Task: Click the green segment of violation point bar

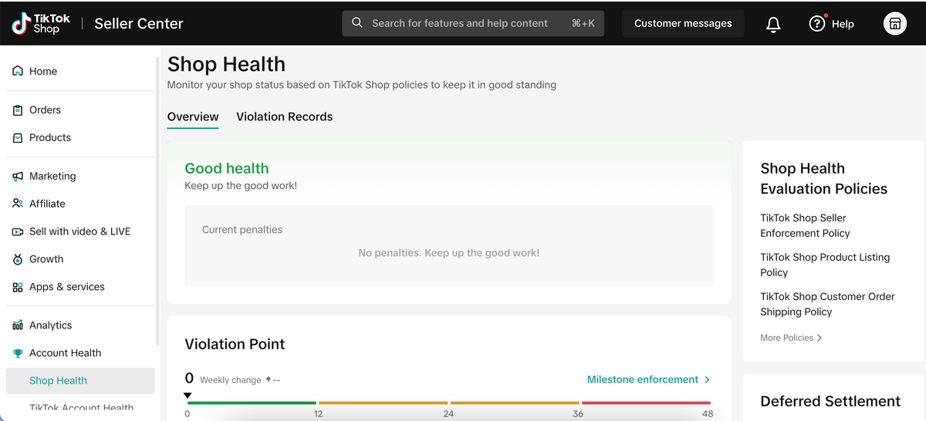Action: click(252, 402)
